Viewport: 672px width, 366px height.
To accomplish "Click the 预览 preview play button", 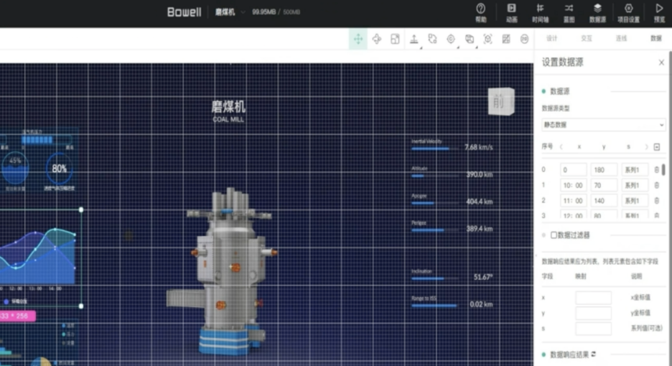I will [660, 9].
